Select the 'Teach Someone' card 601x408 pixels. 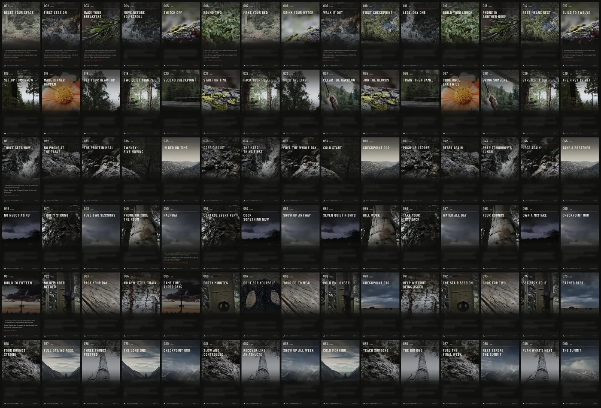(x=380, y=373)
